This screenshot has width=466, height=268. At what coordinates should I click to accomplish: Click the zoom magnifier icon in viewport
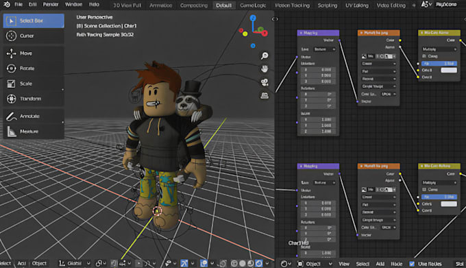click(265, 56)
